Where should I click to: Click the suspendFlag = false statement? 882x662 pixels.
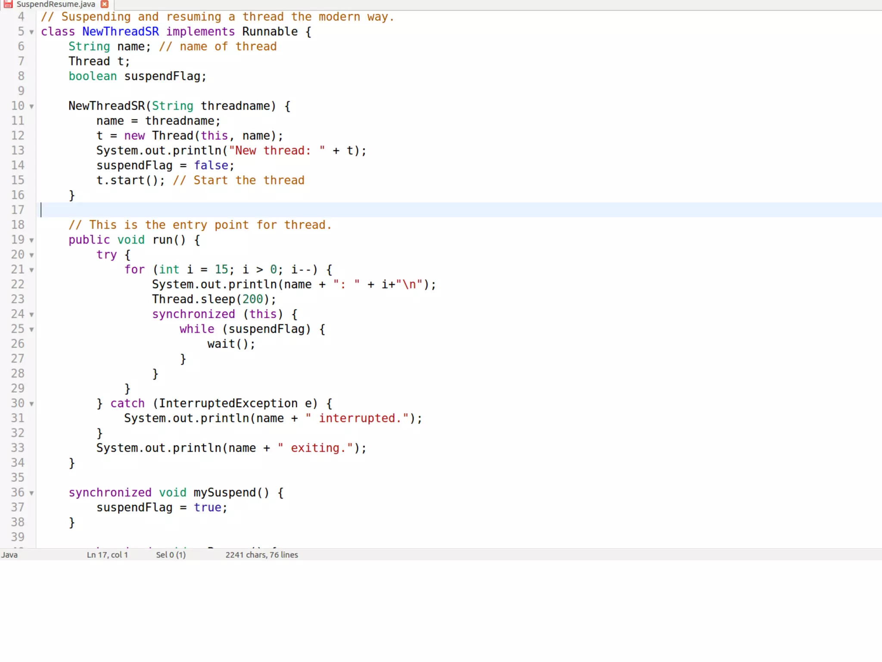165,165
